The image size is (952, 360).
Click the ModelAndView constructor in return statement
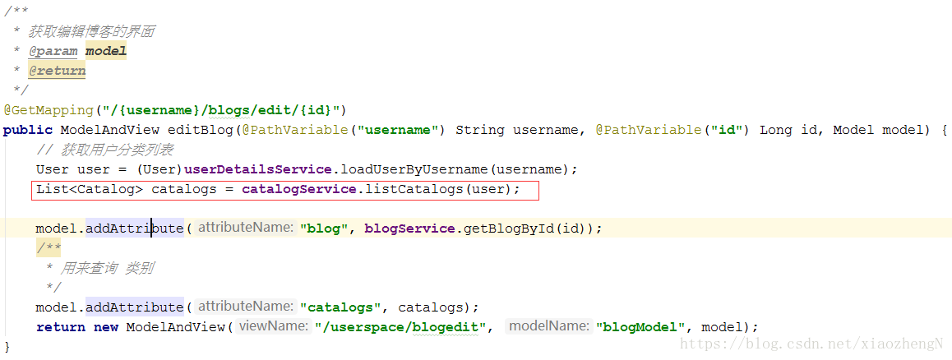175,327
